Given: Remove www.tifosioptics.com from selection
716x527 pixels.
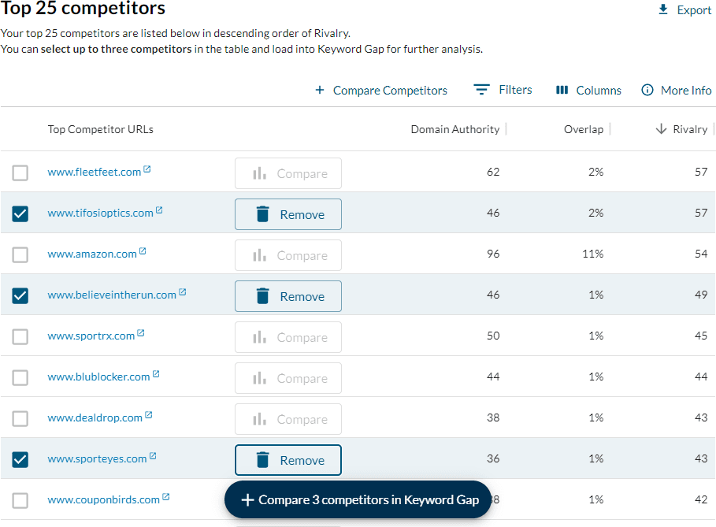Looking at the screenshot, I should pos(288,214).
